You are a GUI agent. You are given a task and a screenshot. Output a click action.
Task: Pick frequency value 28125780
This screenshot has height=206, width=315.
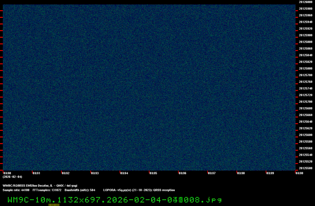pyautogui.click(x=306, y=75)
